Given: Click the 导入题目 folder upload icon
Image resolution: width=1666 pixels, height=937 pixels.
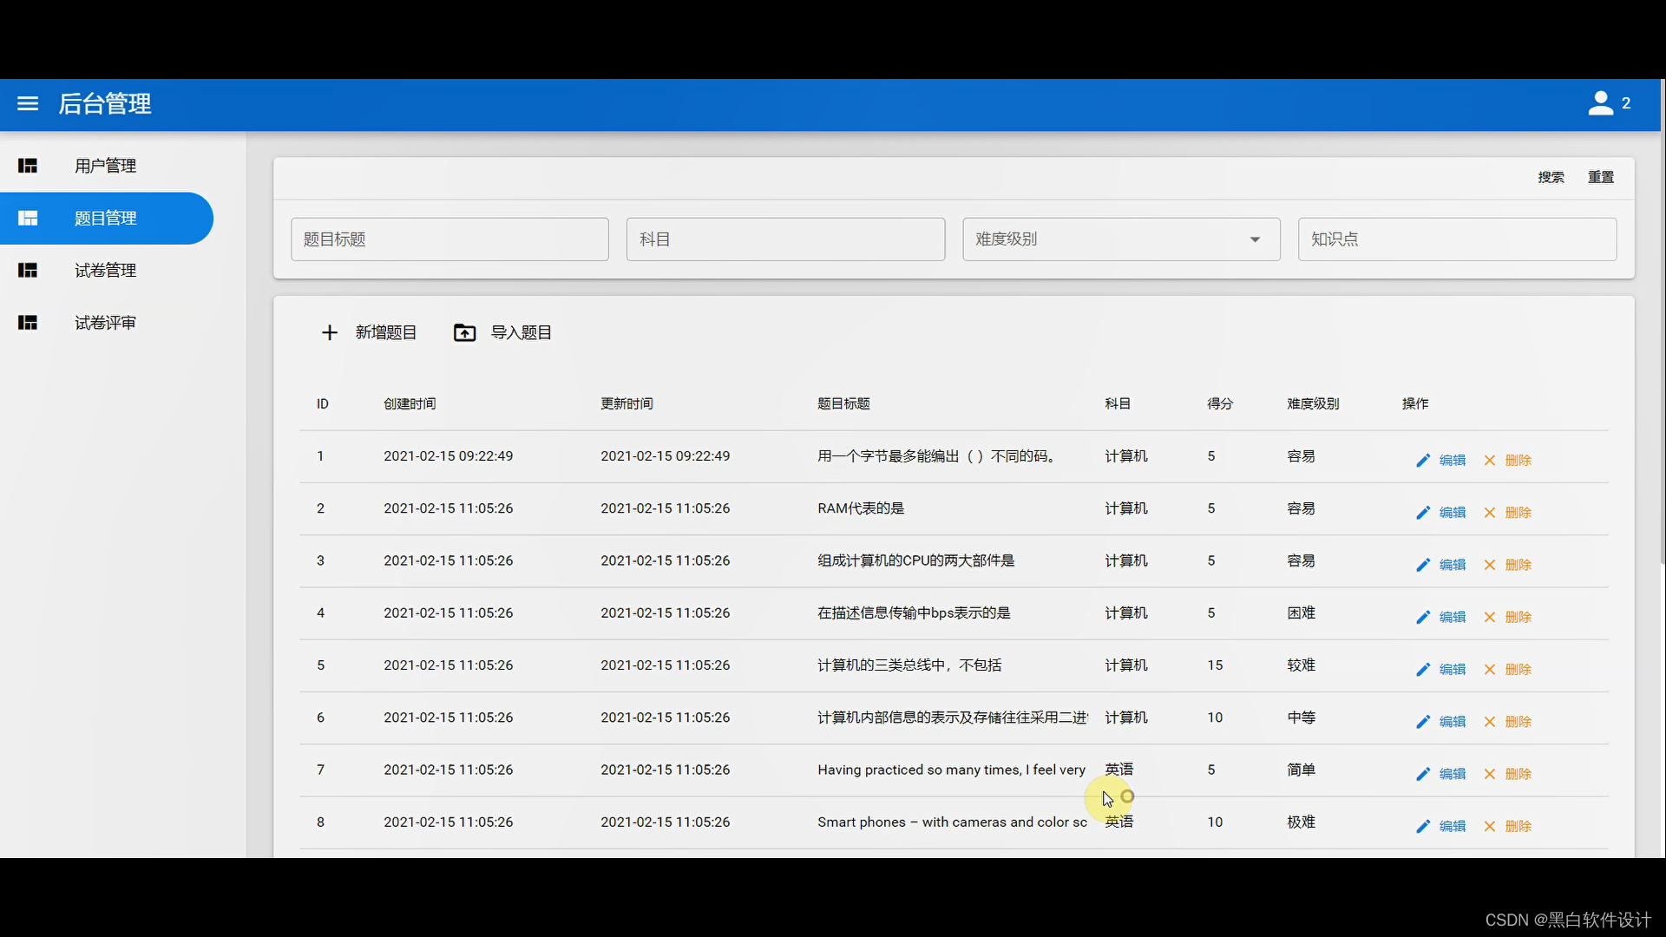Looking at the screenshot, I should tap(464, 333).
